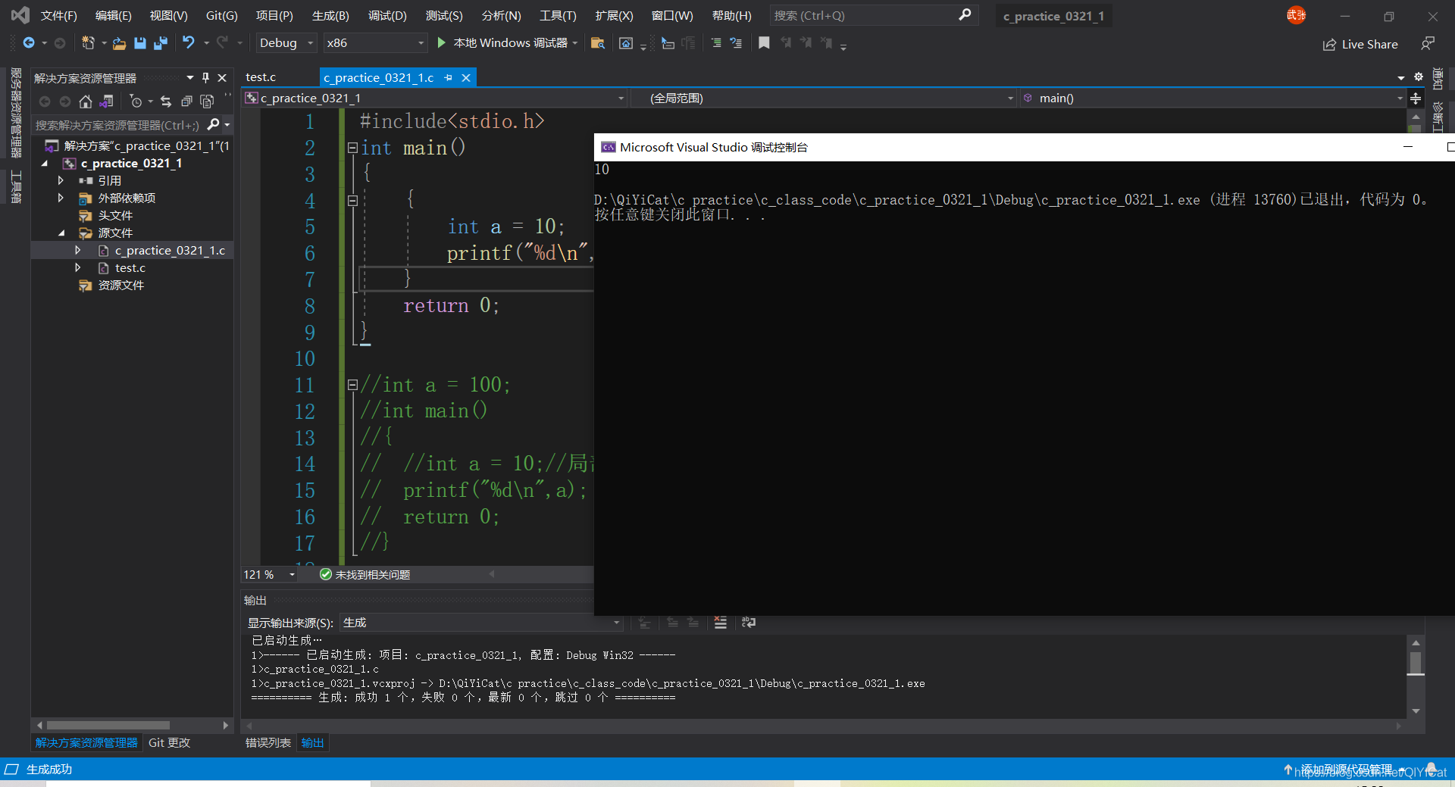Click the save all files icon
This screenshot has height=787, width=1455.
pyautogui.click(x=161, y=43)
